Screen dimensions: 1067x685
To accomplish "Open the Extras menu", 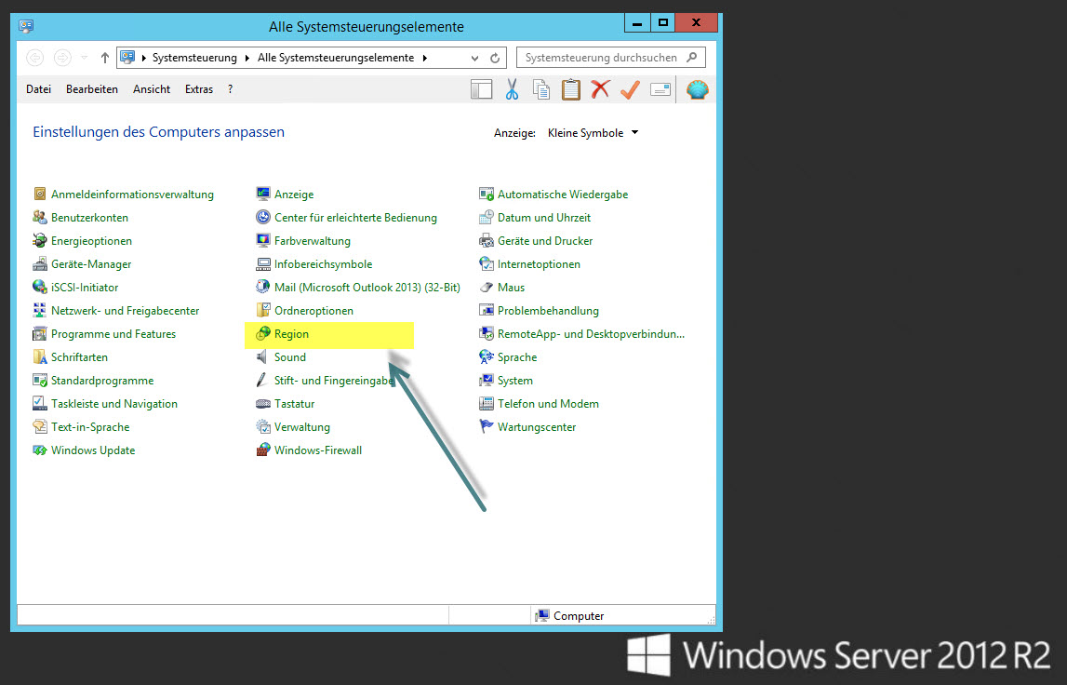I will tap(199, 89).
